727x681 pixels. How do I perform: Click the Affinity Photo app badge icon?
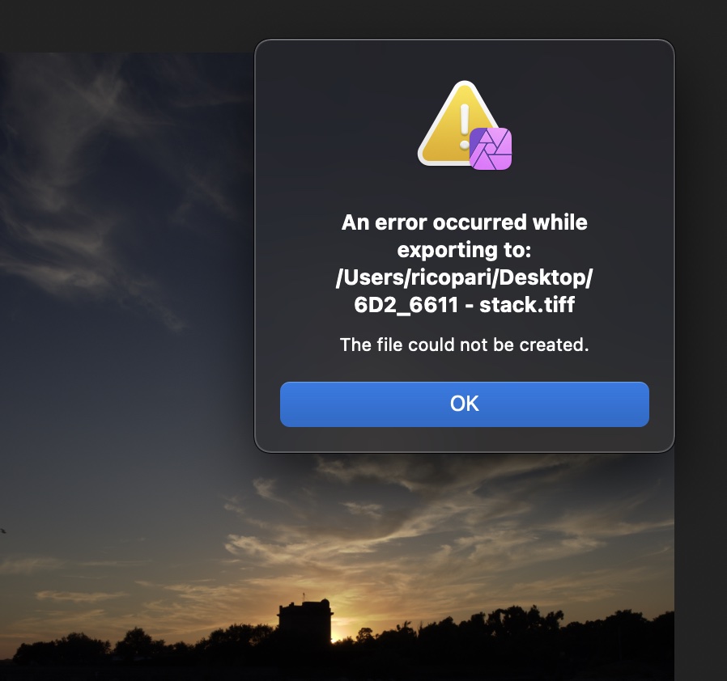(x=491, y=149)
